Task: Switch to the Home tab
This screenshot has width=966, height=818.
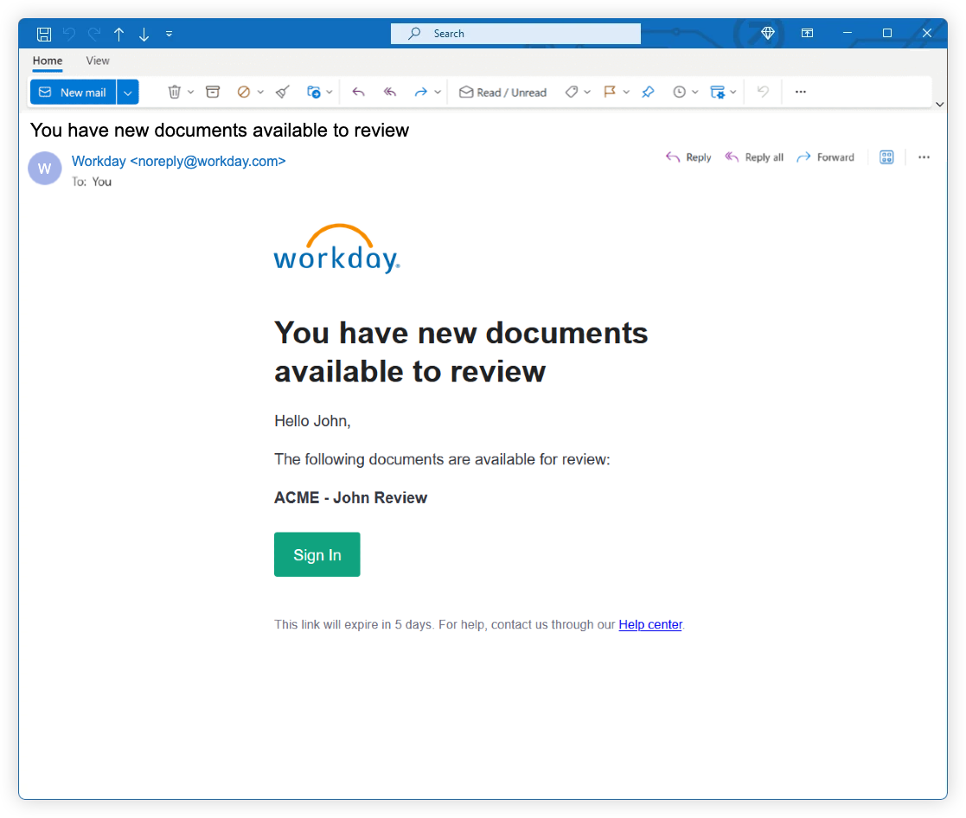Action: (48, 61)
